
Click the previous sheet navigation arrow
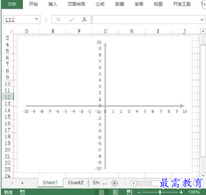coord(12,183)
